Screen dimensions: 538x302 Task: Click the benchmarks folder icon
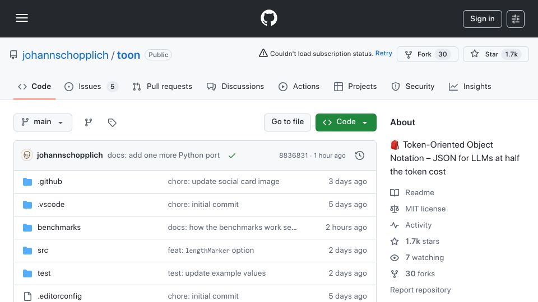pyautogui.click(x=27, y=228)
